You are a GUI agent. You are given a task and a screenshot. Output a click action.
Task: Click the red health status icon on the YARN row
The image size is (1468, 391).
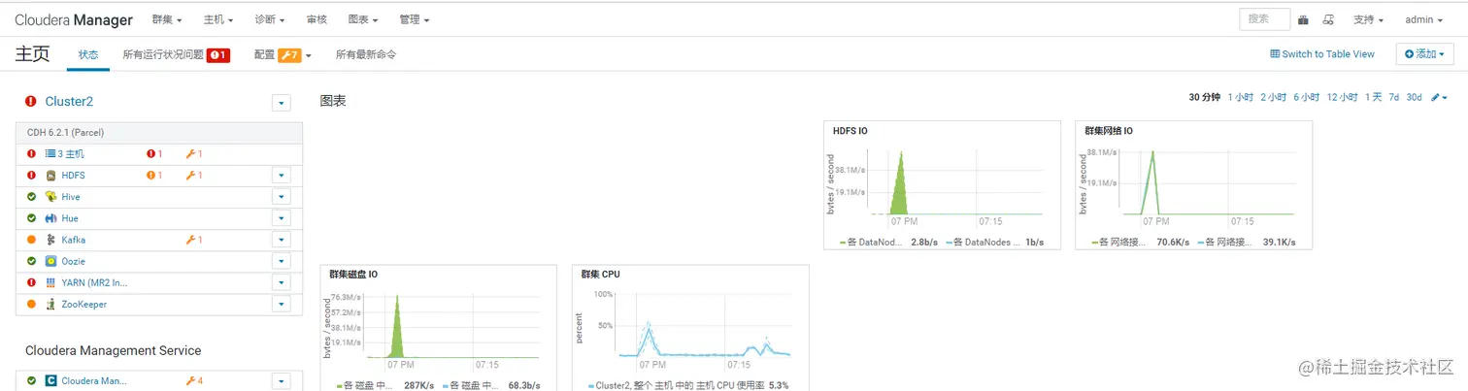pos(31,282)
